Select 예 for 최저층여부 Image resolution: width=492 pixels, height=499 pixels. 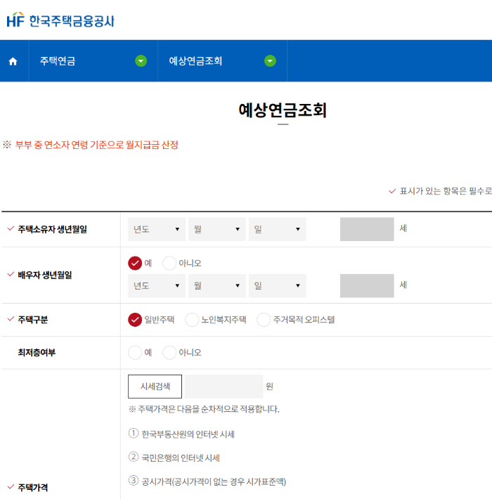[135, 353]
